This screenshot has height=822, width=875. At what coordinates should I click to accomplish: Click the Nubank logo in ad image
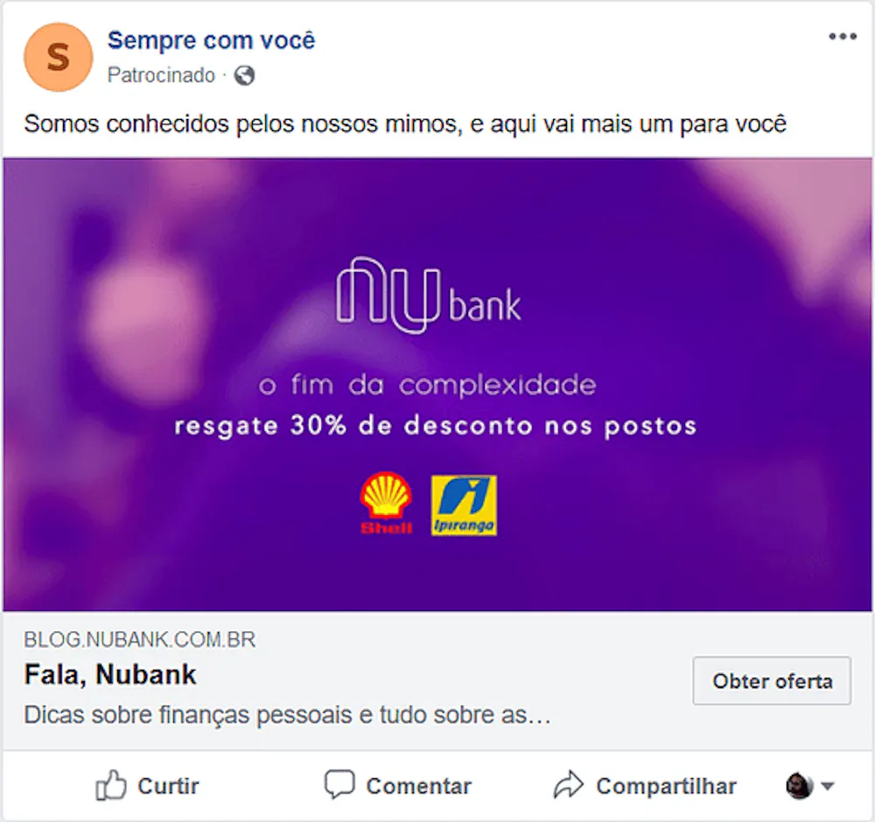(429, 295)
